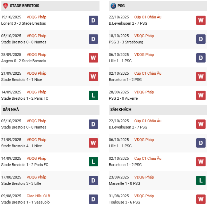Select the Sân Nhà section header

tap(11, 110)
